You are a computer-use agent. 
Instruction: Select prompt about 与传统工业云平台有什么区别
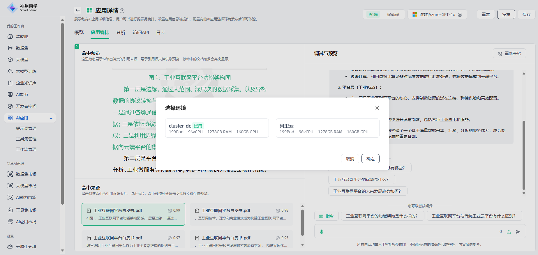click(475, 216)
